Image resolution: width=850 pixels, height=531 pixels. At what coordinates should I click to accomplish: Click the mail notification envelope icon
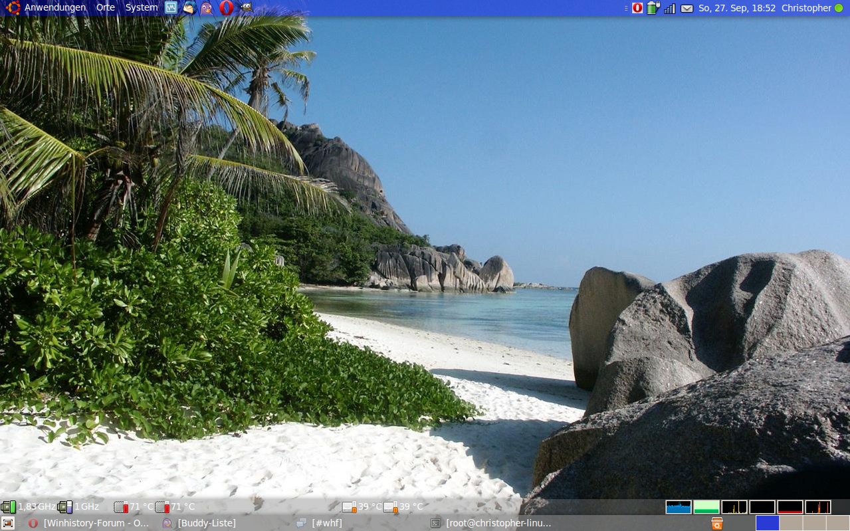click(x=687, y=8)
